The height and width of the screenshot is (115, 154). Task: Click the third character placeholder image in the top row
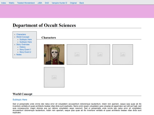[100, 55]
